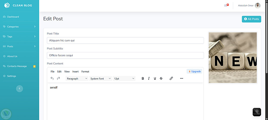Screen dimensions: 268x120
Task: Click into the Post Title field
Action: click(125, 40)
